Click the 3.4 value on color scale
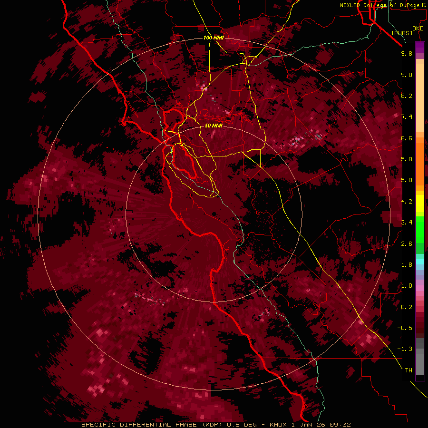This screenshot has width=428, height=428. [x=407, y=222]
